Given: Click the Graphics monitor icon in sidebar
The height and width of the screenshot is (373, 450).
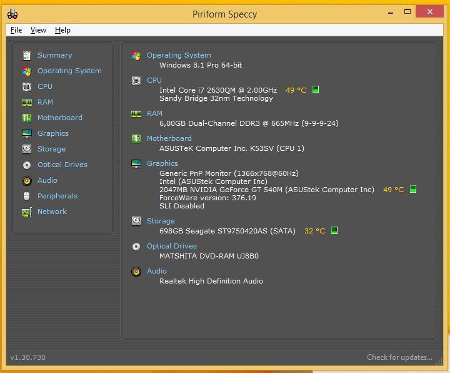Looking at the screenshot, I should (x=27, y=134).
